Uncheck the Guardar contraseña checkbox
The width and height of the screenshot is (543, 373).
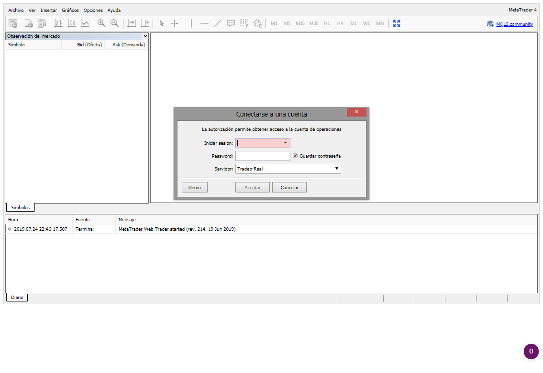(x=295, y=156)
